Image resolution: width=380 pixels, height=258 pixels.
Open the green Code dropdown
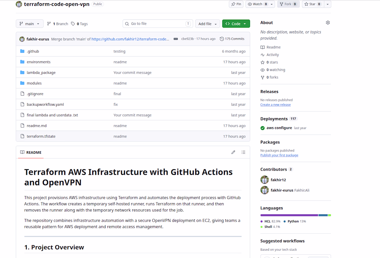click(236, 24)
